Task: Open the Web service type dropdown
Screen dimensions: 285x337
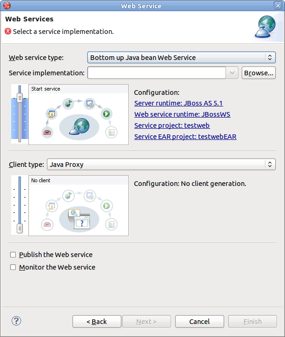Action: tap(181, 58)
